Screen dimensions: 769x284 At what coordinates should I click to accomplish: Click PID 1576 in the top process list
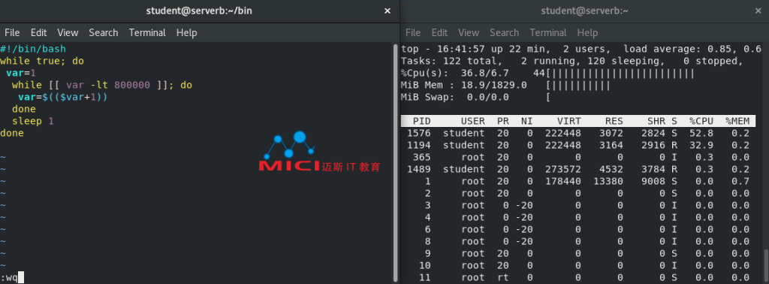coord(419,133)
